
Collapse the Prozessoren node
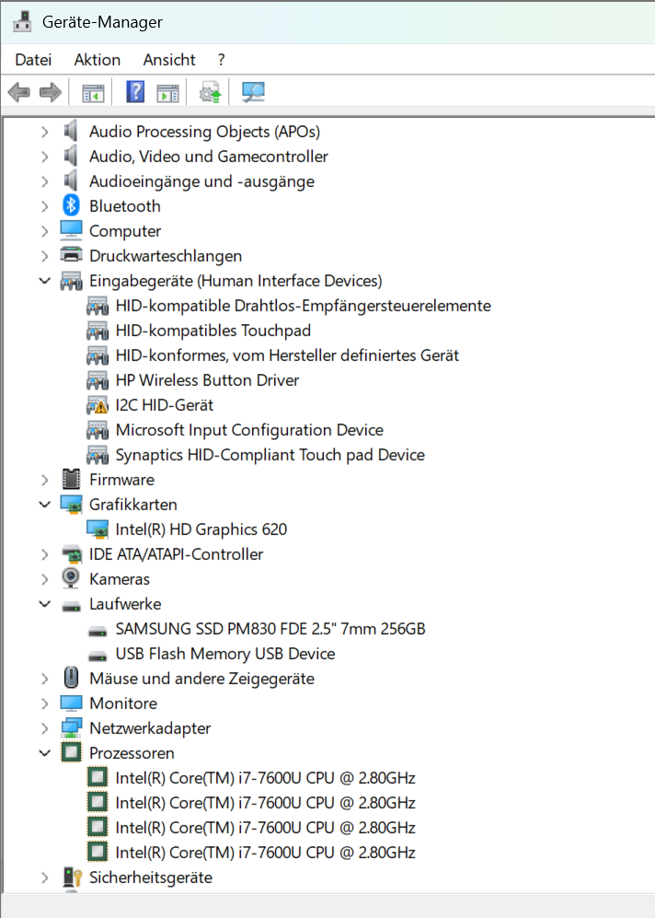[44, 753]
